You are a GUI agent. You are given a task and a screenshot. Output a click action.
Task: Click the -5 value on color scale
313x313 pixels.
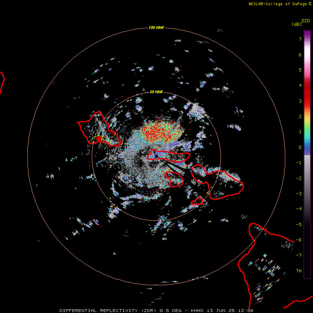tap(299, 225)
